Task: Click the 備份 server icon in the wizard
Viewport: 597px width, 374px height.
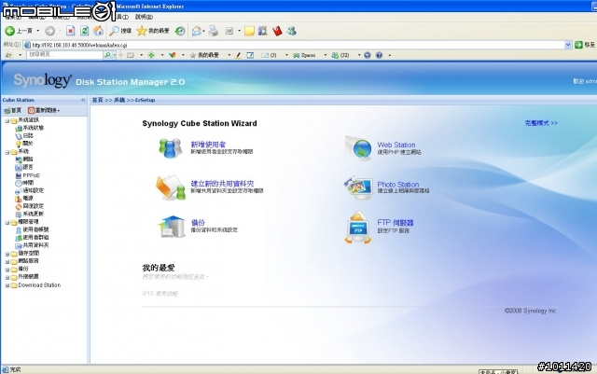Action: coord(172,227)
